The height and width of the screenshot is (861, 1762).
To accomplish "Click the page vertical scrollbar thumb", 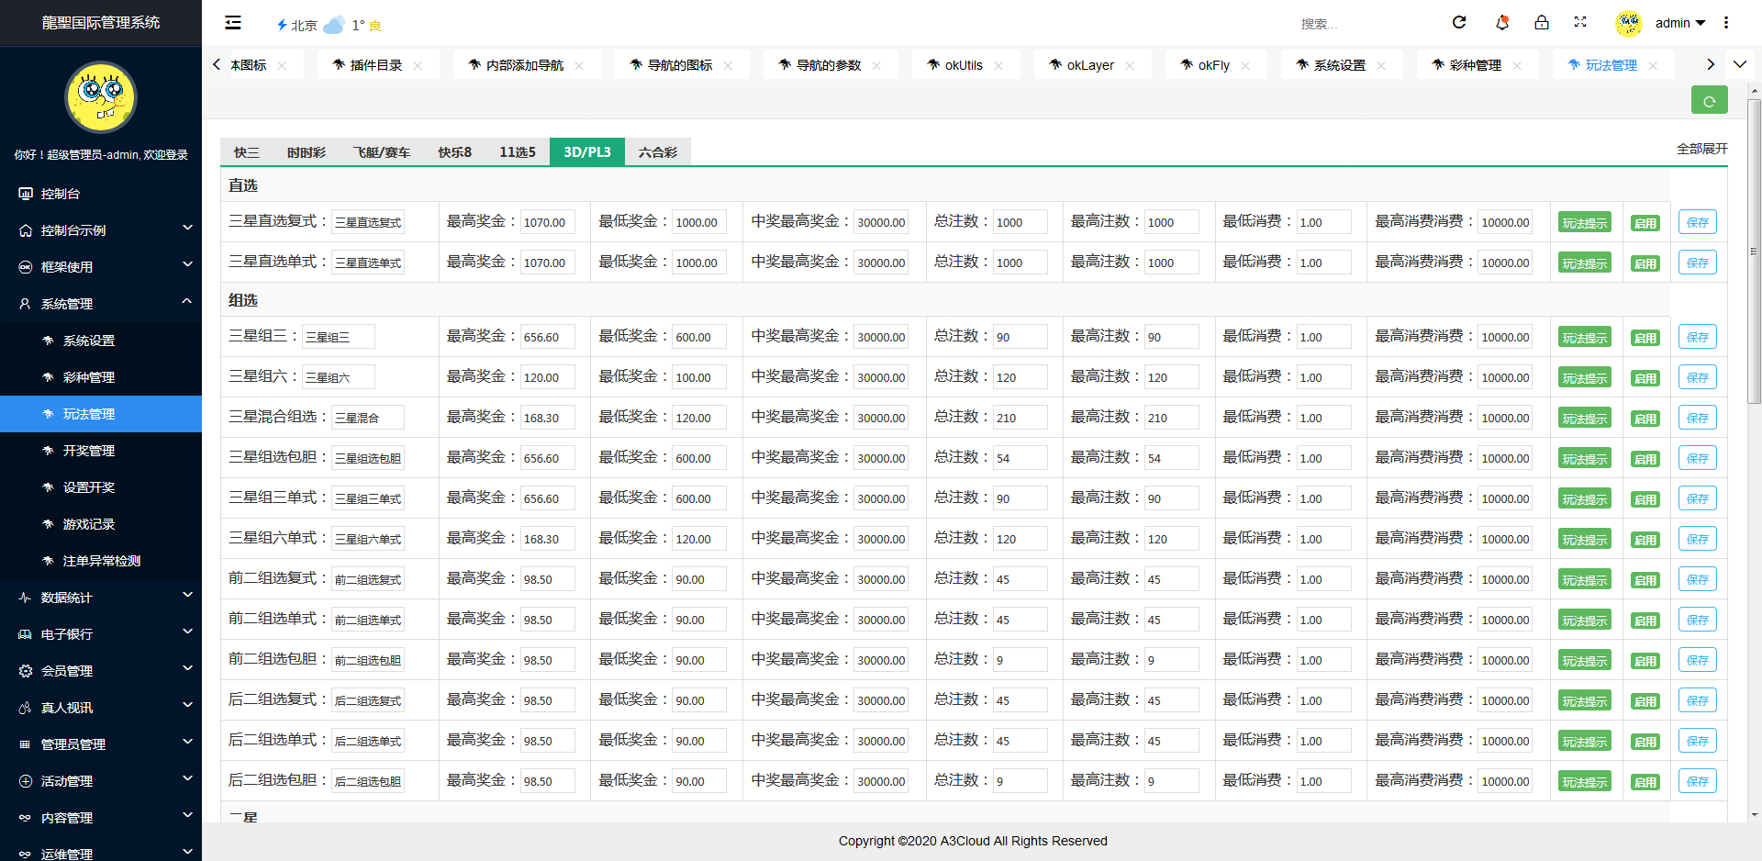I will point(1755,250).
